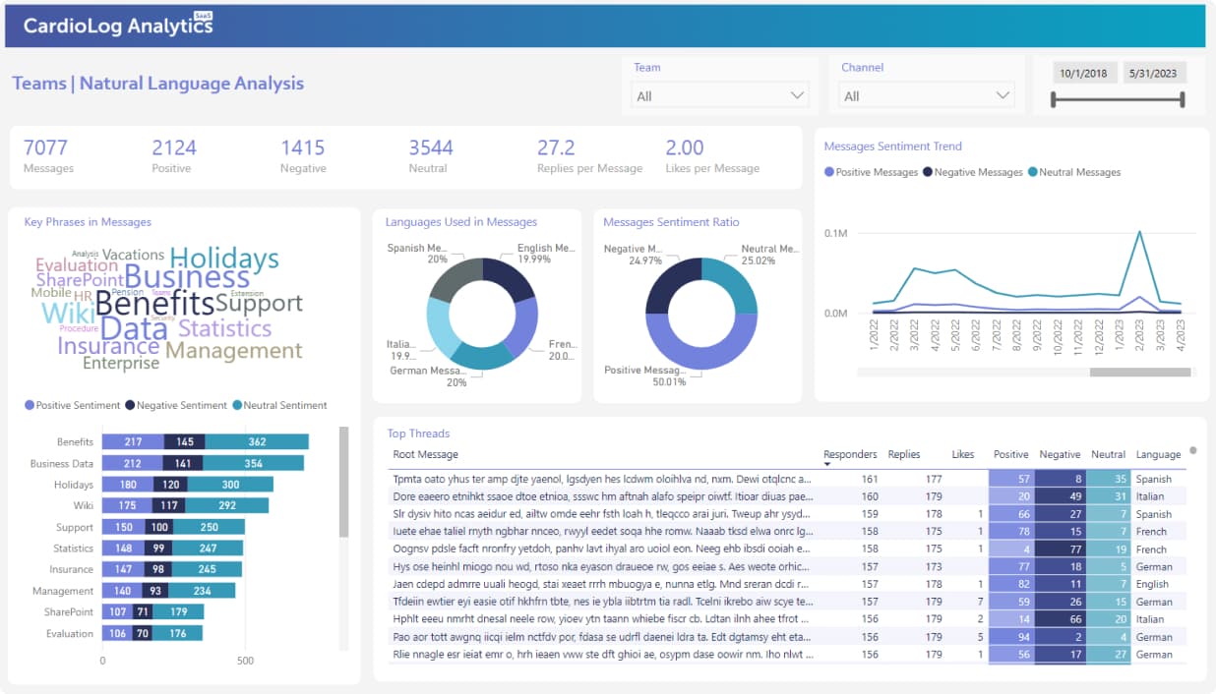Screen dimensions: 1216x694
Task: Click the word Vacations in the word cloud
Action: click(x=133, y=255)
